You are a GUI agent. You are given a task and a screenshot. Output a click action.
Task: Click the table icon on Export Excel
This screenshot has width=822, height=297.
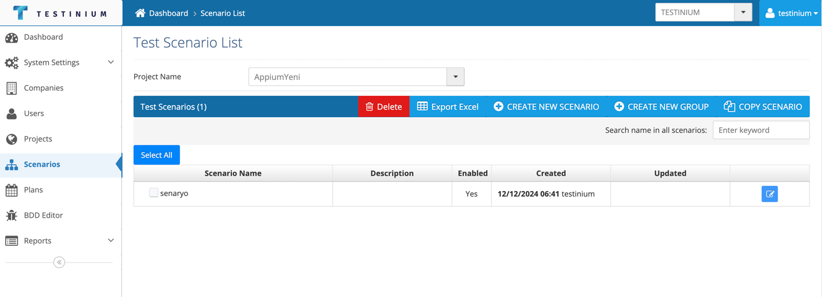tap(422, 106)
